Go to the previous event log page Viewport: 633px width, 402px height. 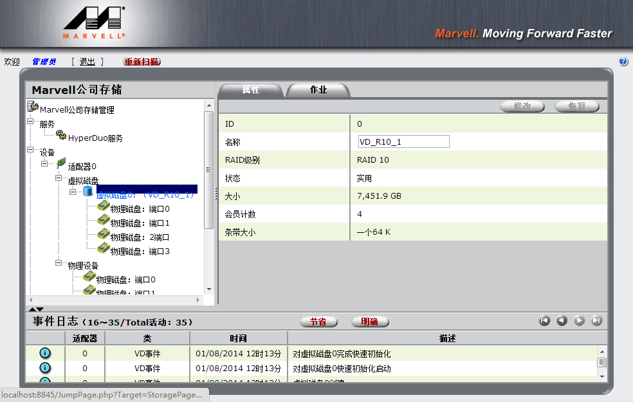tap(562, 320)
